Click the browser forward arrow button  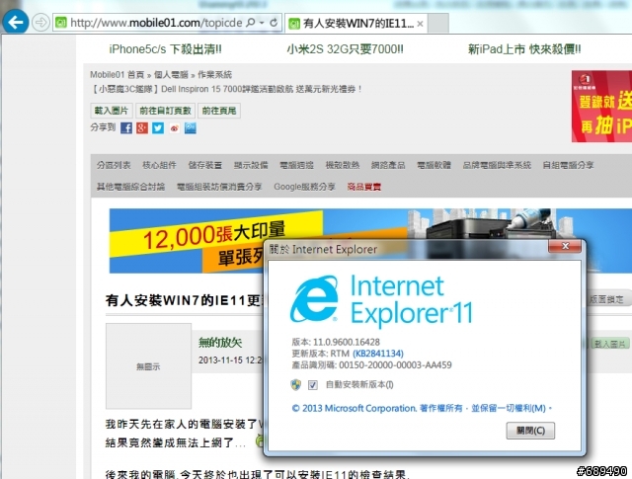(40, 22)
